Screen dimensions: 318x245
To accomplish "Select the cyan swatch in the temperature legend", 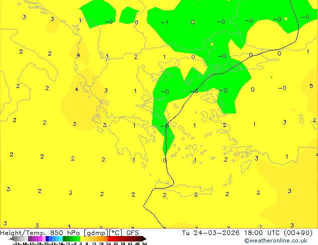I will pyautogui.click(x=61, y=238).
